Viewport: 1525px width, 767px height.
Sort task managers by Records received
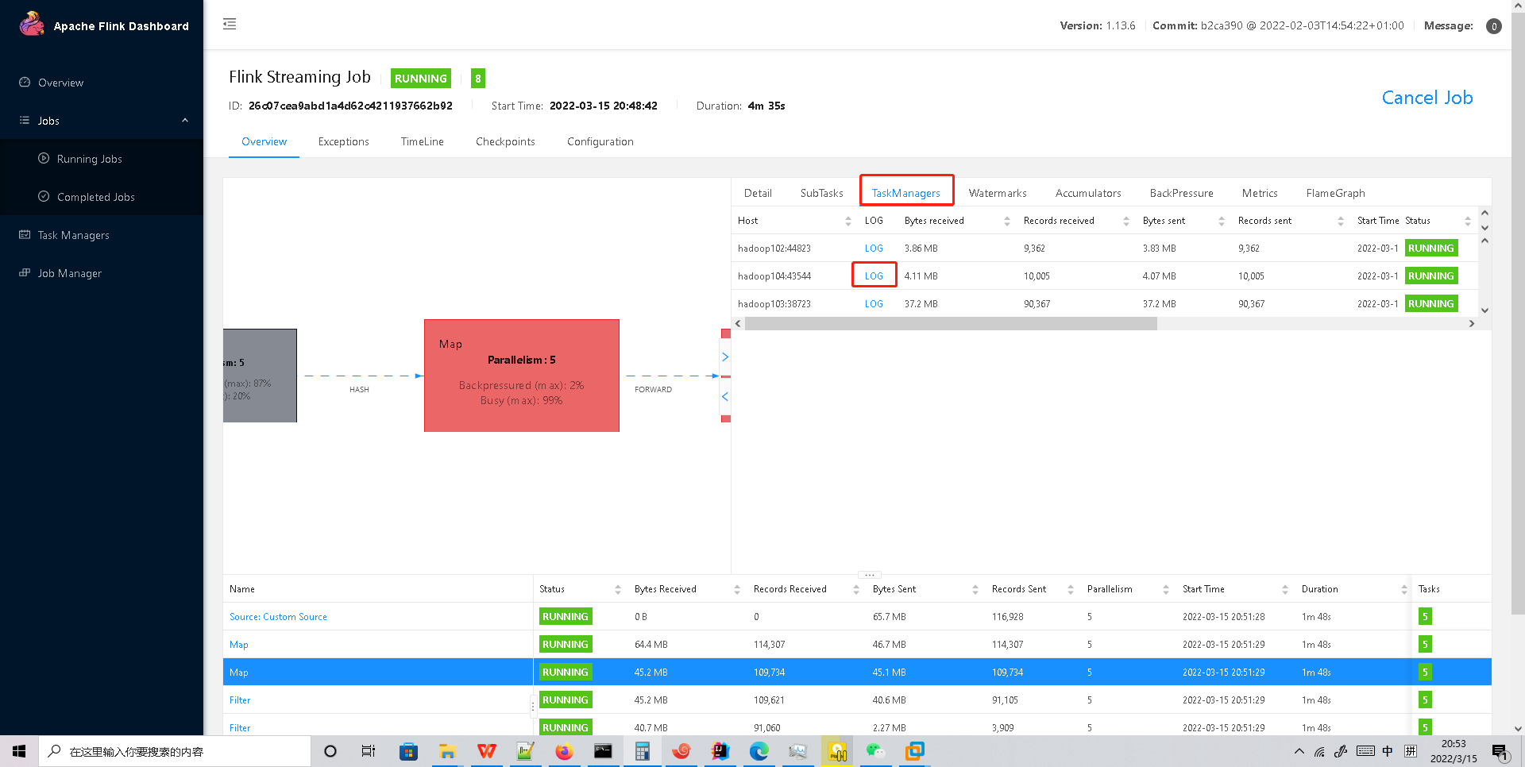coord(1125,221)
